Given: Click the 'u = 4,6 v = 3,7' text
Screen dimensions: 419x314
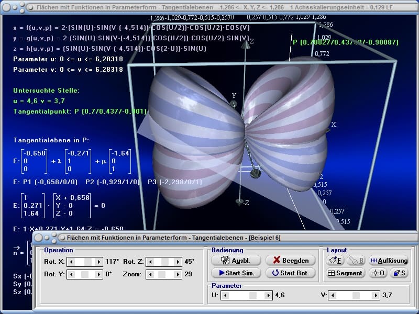Looking at the screenshot, I should [39, 101].
